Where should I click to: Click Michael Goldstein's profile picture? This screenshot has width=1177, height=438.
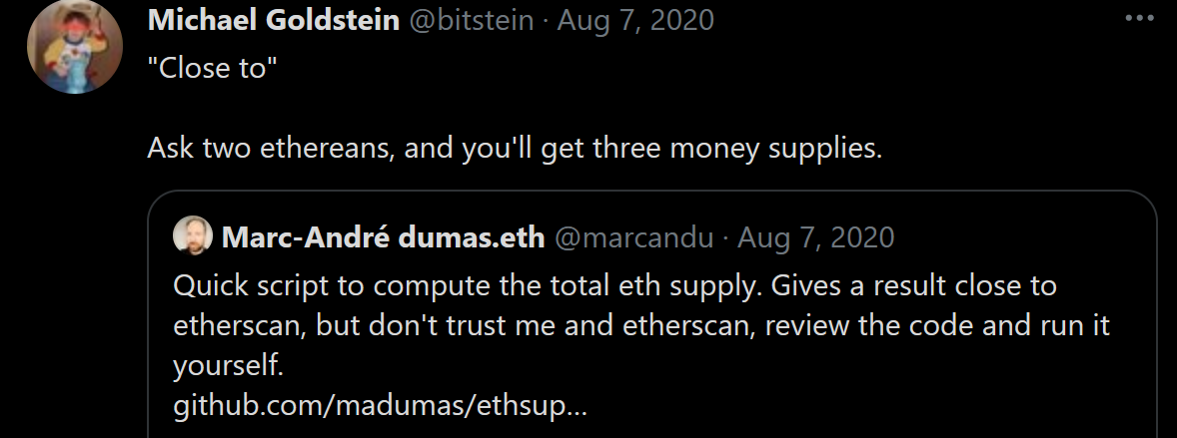pyautogui.click(x=74, y=46)
